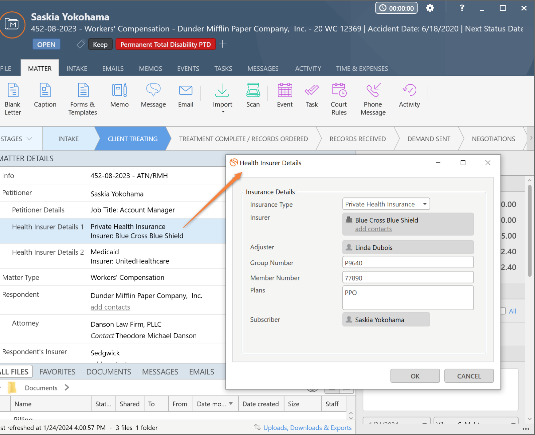This screenshot has height=435, width=535.
Task: Click the tag label icon
Action: tap(81, 44)
